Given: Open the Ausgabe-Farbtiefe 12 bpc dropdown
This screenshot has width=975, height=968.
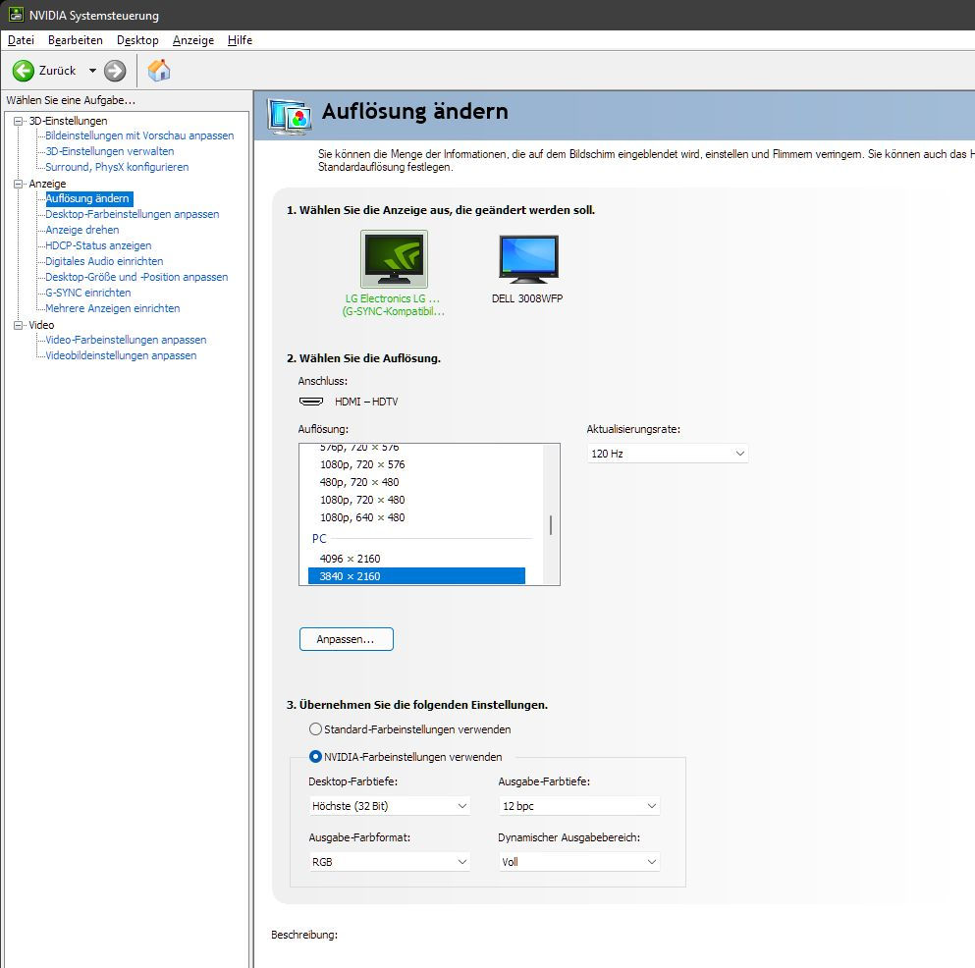Looking at the screenshot, I should [579, 806].
